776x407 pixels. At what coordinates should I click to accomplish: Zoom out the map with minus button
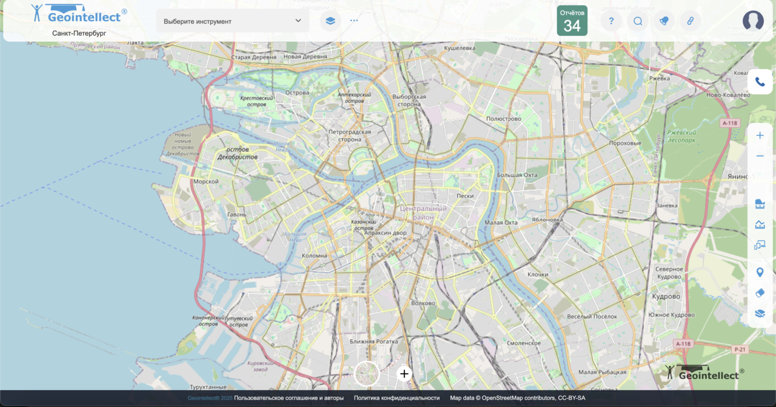[x=760, y=156]
